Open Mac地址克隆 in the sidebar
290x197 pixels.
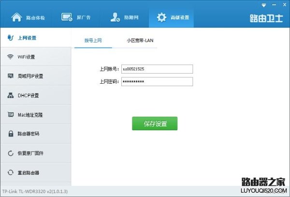click(36, 115)
